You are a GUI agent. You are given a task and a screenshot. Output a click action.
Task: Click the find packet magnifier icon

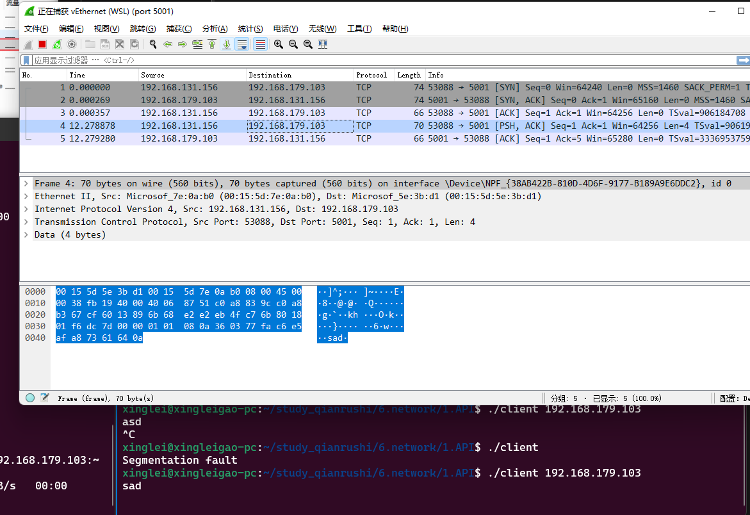coord(153,44)
